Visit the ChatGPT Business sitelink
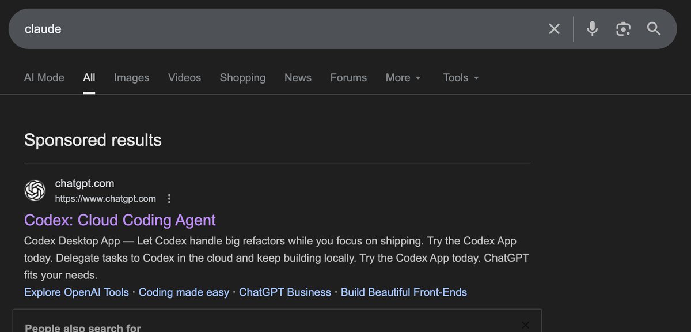This screenshot has width=691, height=332. 285,292
